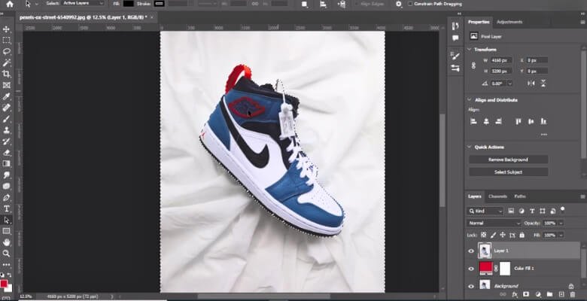Open the Home screen icon
Screen dimensions: 587x301
point(10,4)
